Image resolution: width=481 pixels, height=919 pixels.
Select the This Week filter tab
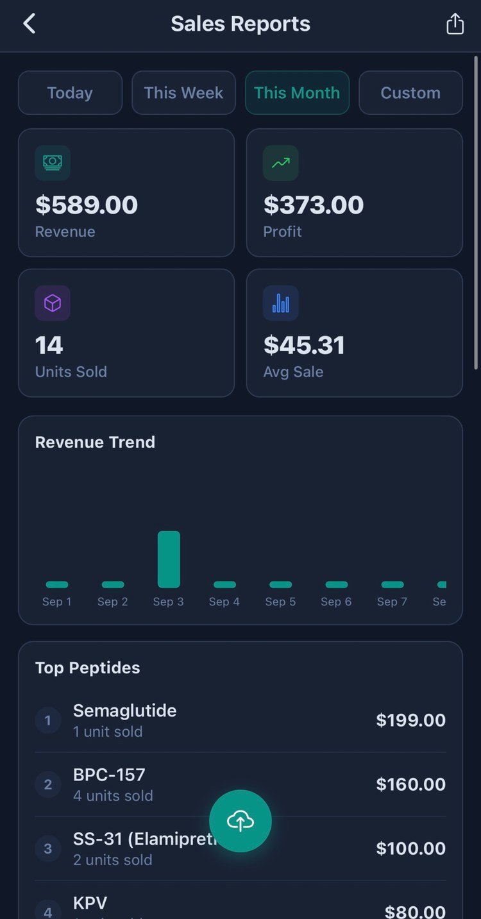click(183, 92)
